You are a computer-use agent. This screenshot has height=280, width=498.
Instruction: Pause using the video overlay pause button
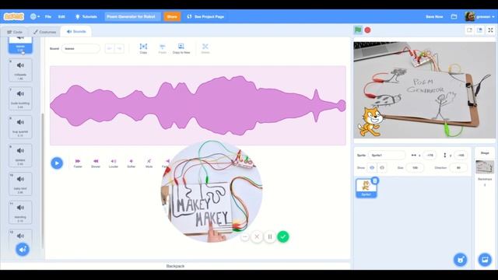click(x=270, y=236)
